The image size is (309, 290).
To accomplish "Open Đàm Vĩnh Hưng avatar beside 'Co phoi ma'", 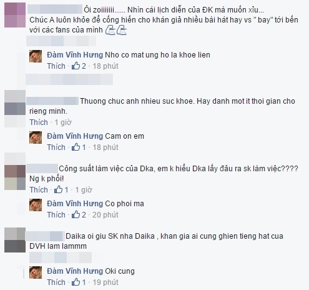I will click(36, 205).
